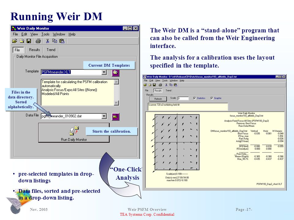Click the app icon in large window title bar

click(x=14, y=28)
